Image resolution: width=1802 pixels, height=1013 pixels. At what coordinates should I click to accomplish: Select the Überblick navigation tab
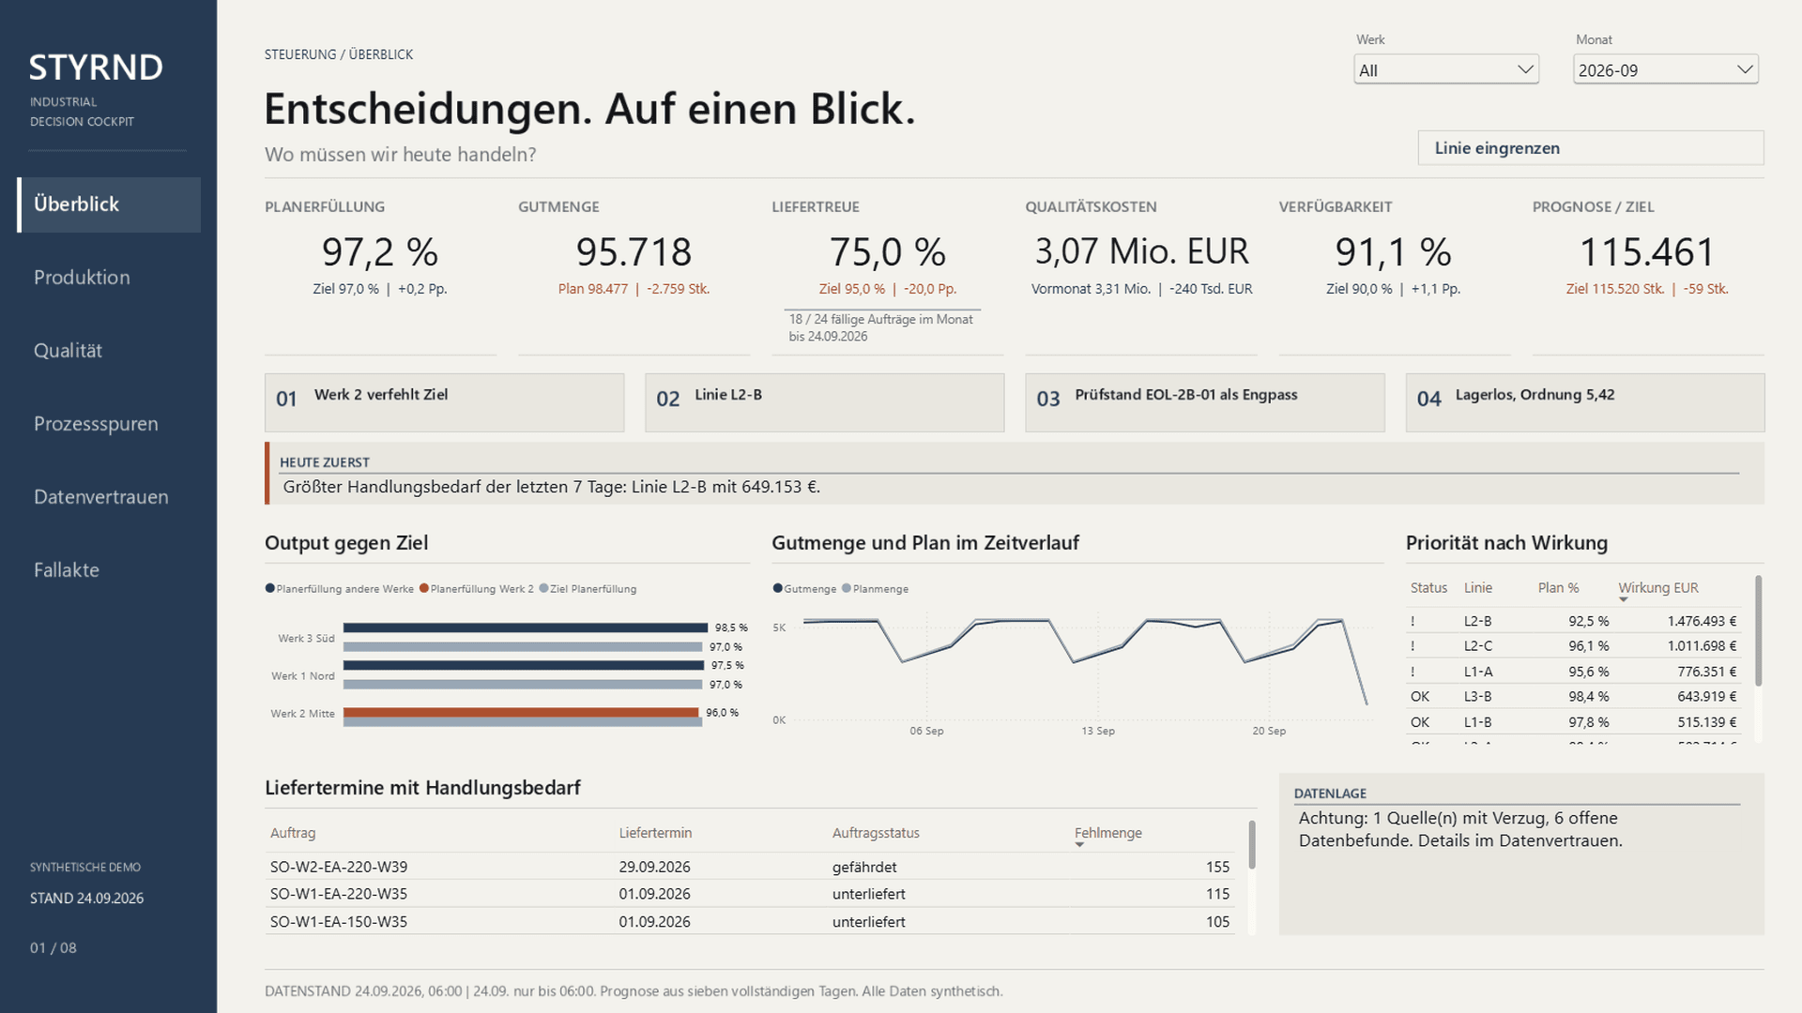click(x=109, y=204)
